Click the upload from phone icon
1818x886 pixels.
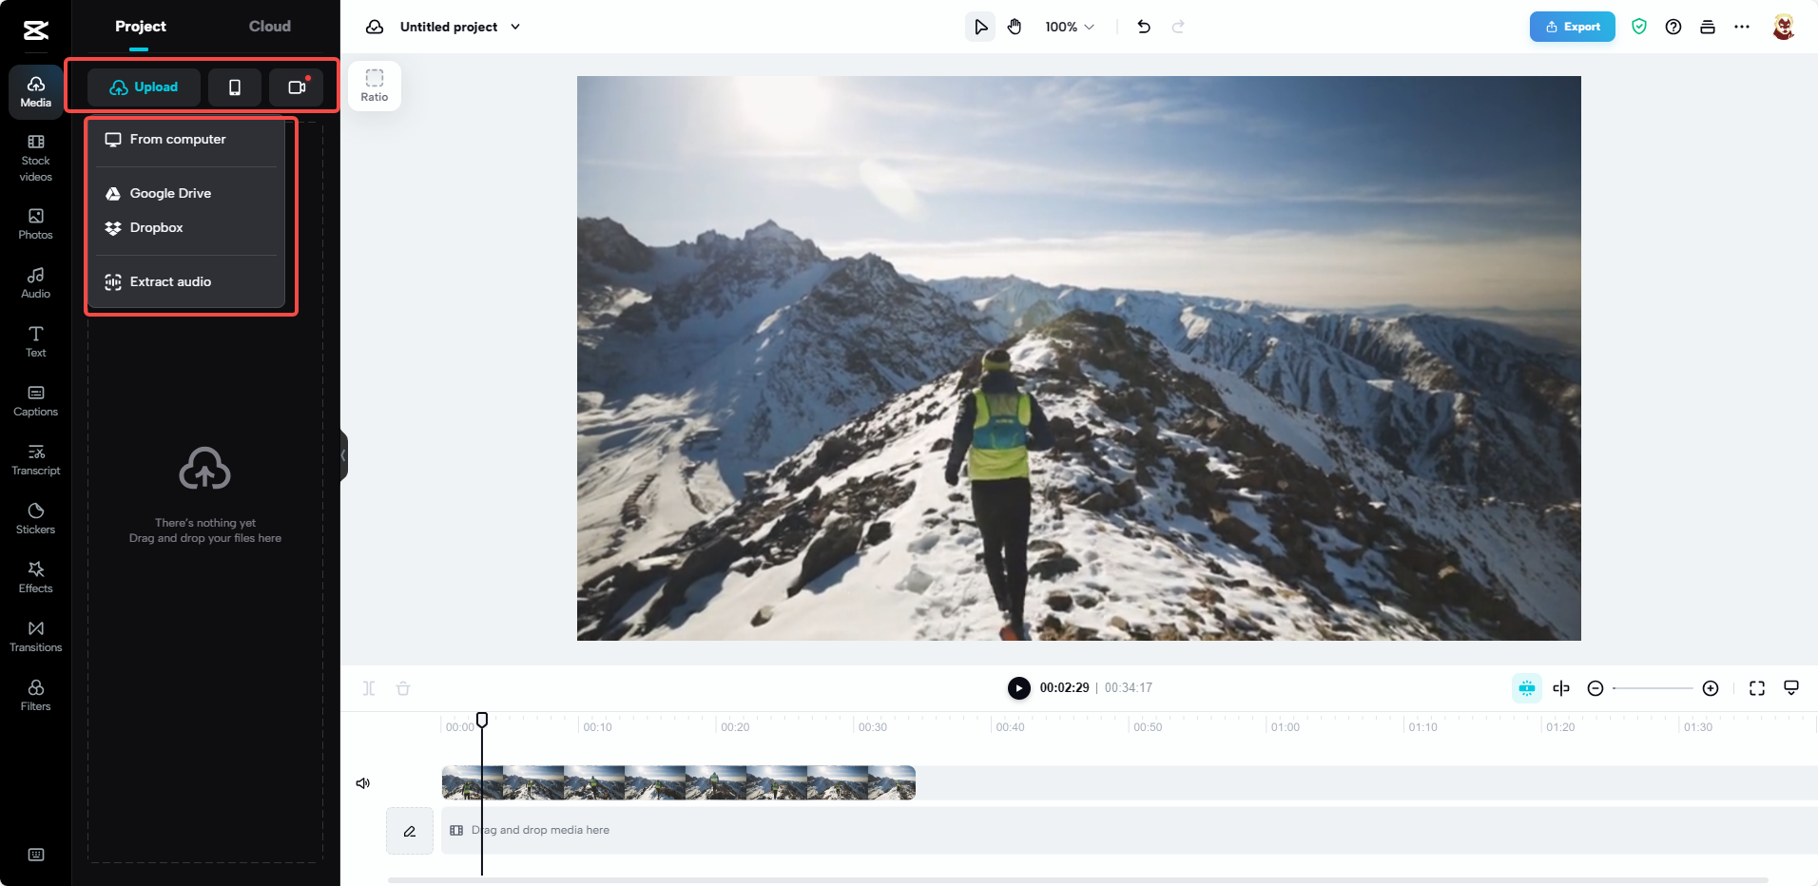click(235, 87)
